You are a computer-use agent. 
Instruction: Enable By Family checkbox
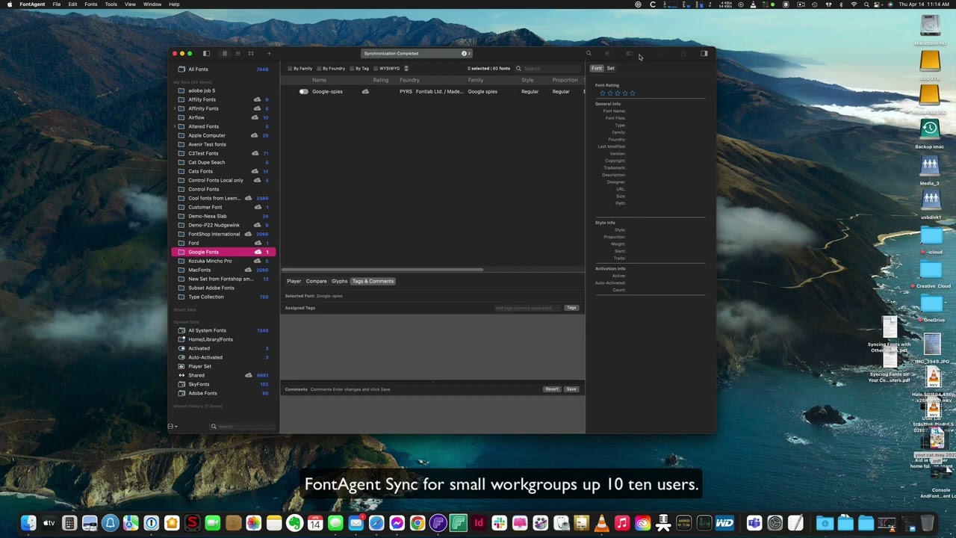pyautogui.click(x=290, y=68)
